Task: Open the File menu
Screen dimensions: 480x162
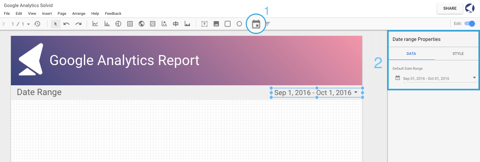Action: tap(7, 14)
